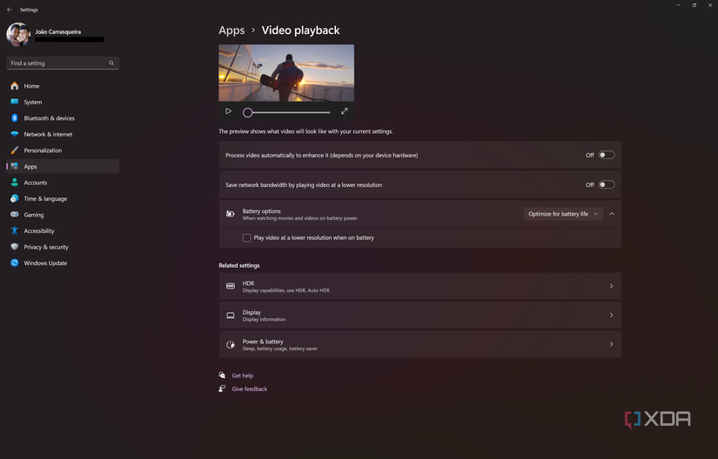Click the Power & battery setting title
Screen dimensions: 718x459
263,342
